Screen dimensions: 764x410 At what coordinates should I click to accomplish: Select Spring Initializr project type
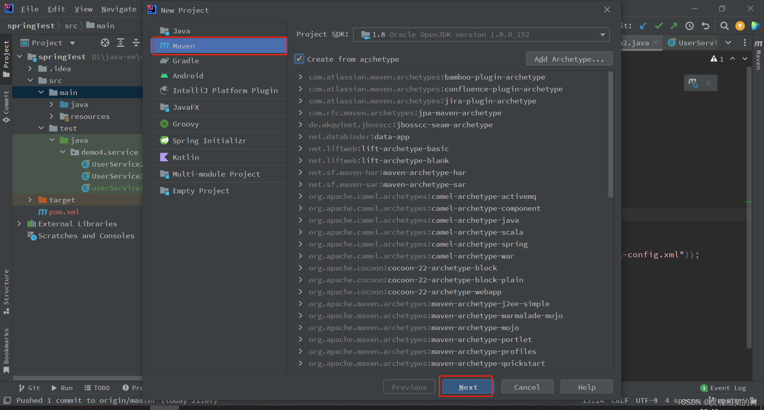[218, 140]
